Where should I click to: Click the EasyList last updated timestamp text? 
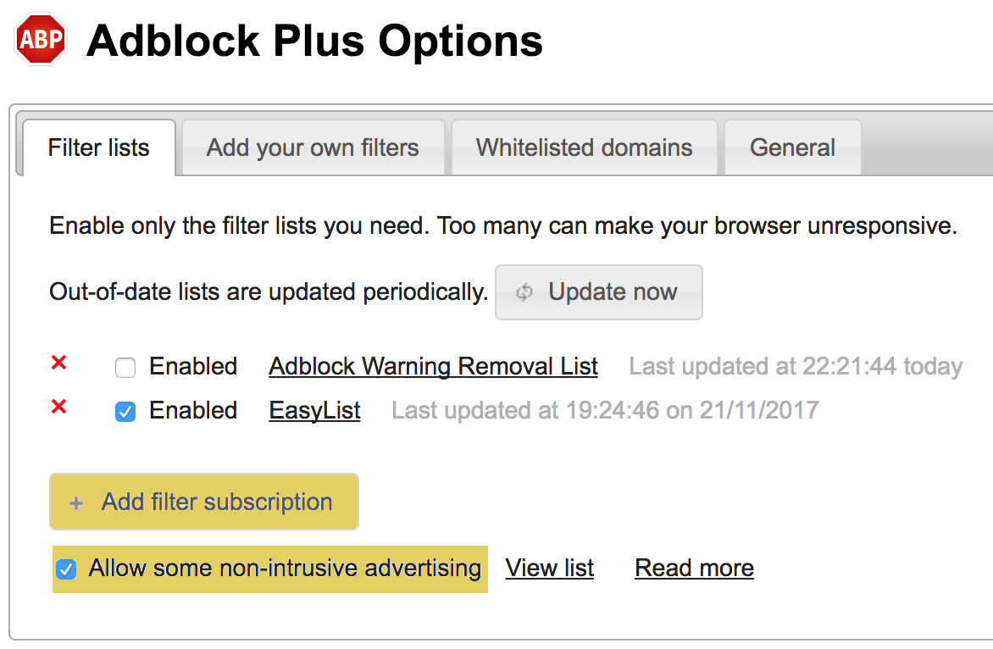(x=604, y=411)
